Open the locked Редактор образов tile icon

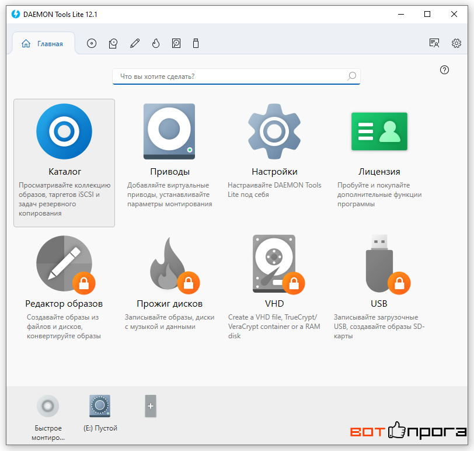pos(65,264)
